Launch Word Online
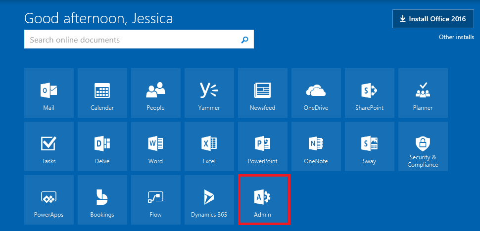 click(155, 146)
